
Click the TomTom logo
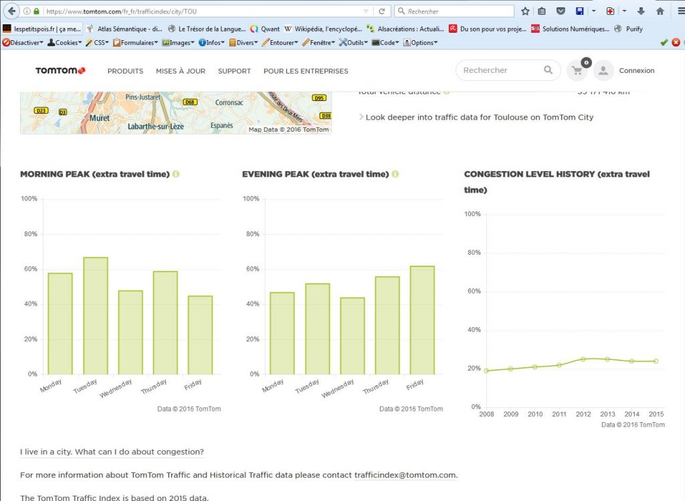click(x=60, y=71)
